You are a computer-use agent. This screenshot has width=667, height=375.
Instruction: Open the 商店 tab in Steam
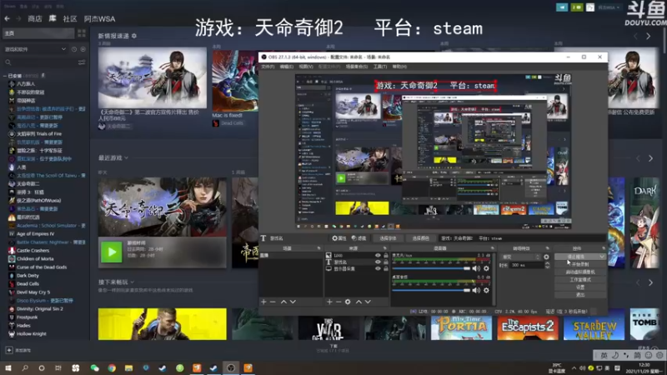click(x=35, y=18)
